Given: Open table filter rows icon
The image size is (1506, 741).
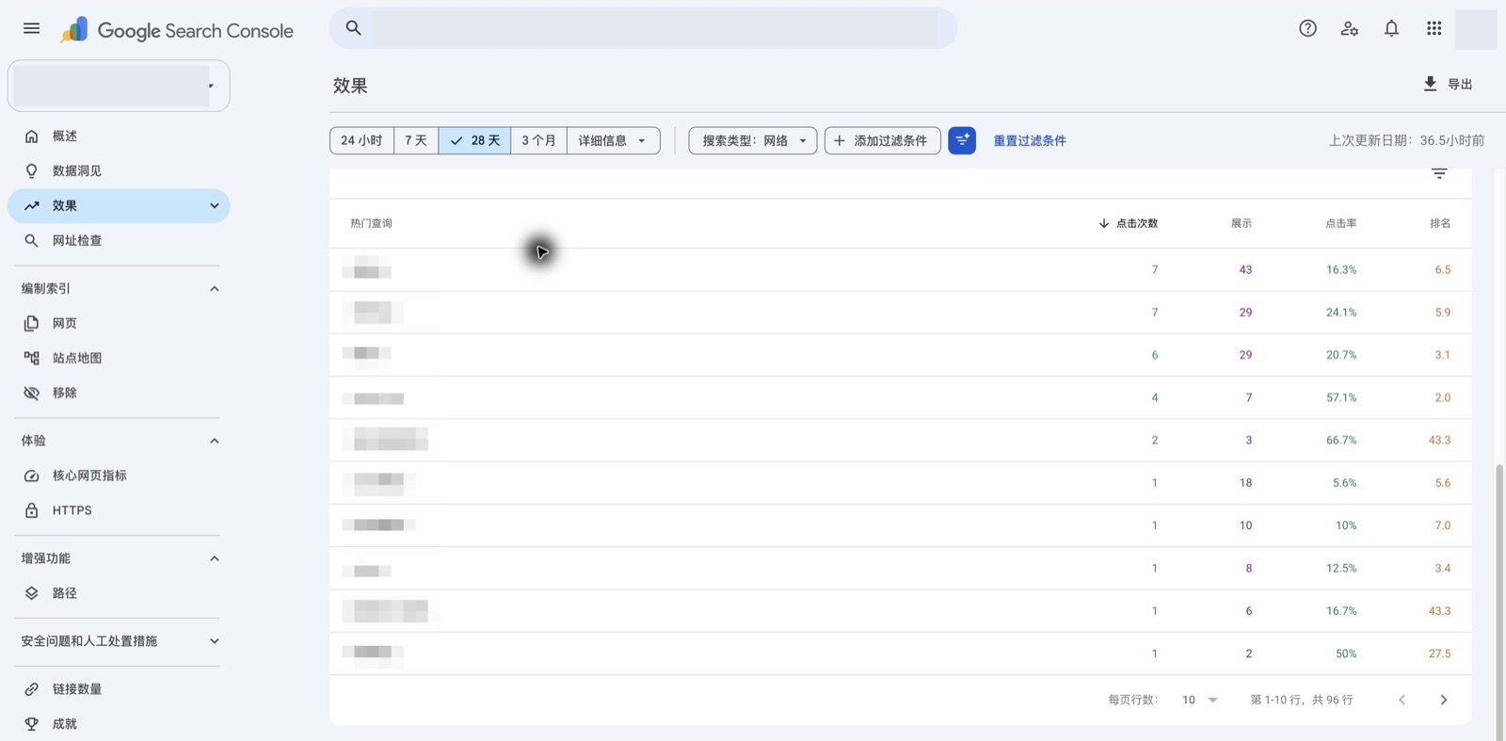Looking at the screenshot, I should tap(1439, 173).
